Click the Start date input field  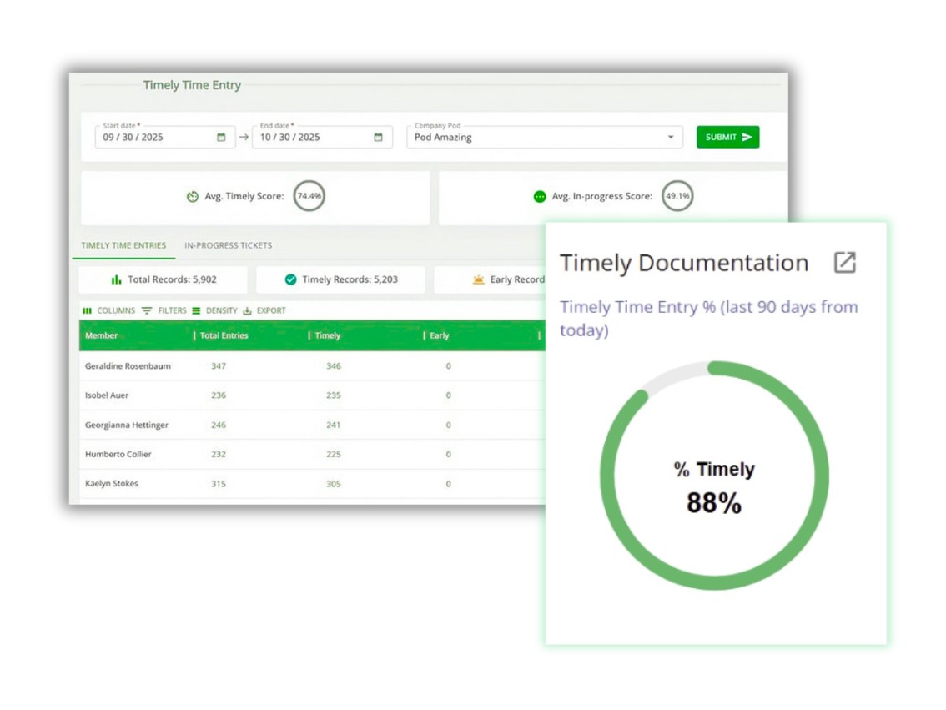pyautogui.click(x=154, y=138)
